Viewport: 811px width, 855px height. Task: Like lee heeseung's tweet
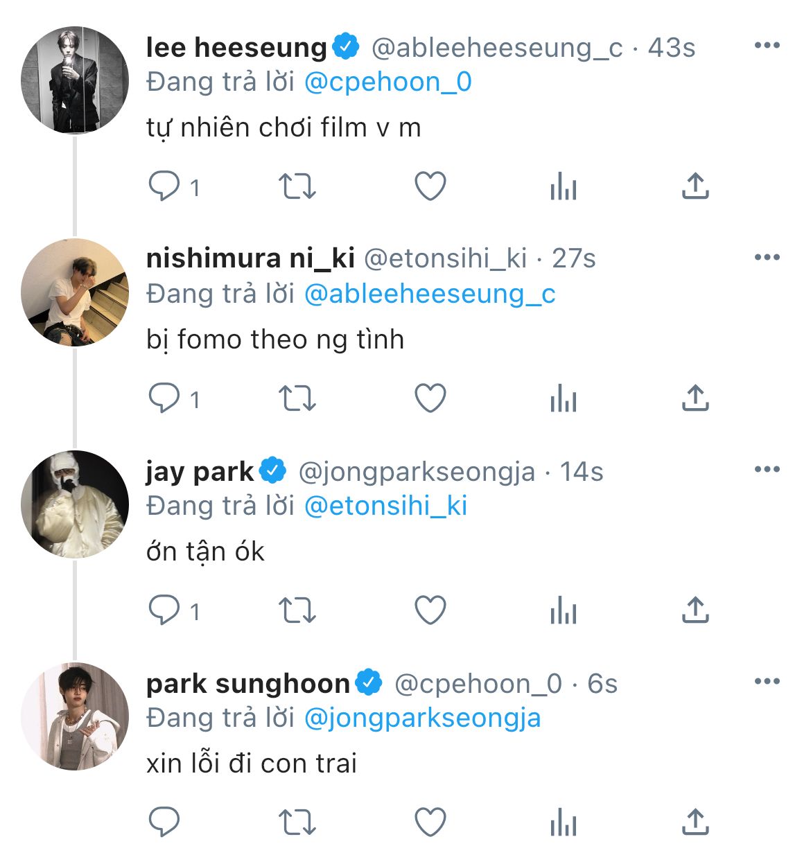[430, 186]
